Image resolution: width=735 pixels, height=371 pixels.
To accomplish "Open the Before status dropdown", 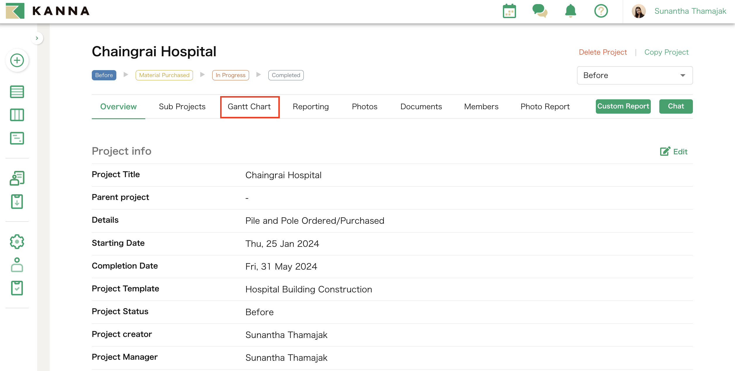I will (634, 75).
